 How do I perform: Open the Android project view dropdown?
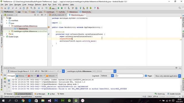coord(11,15)
